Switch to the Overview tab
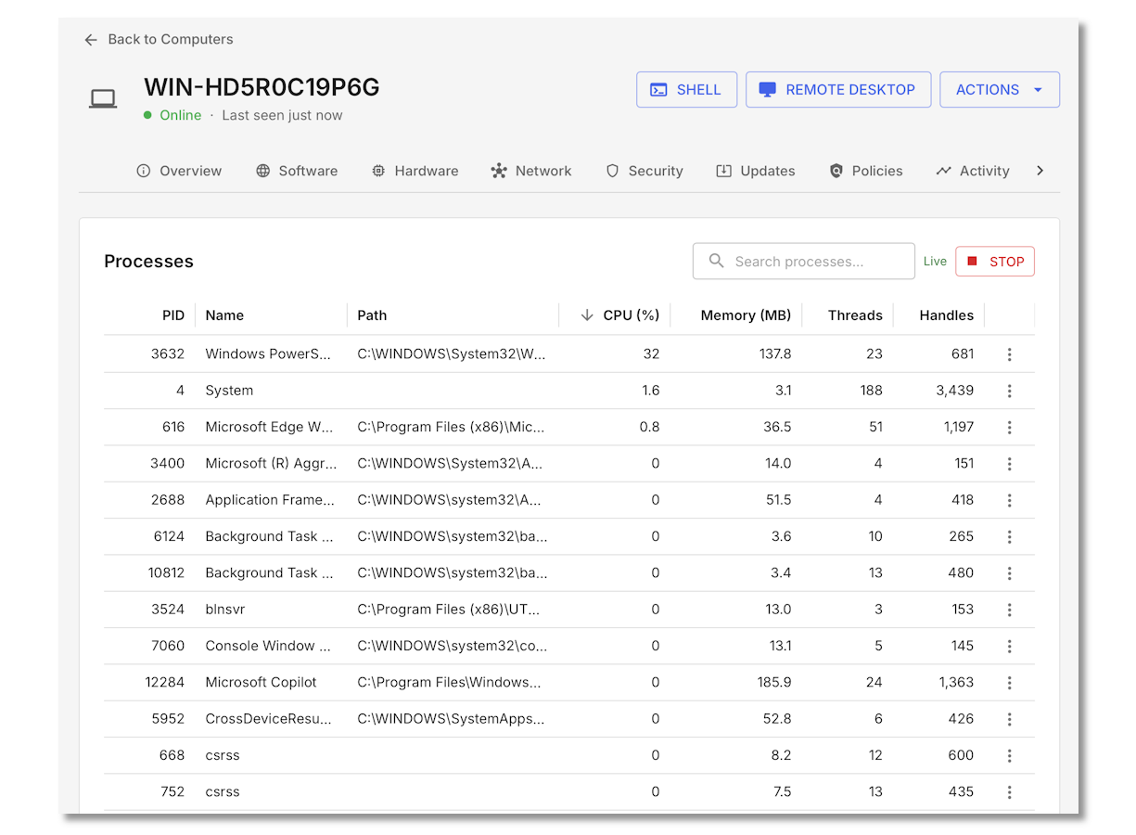The height and width of the screenshot is (835, 1136). pos(179,171)
